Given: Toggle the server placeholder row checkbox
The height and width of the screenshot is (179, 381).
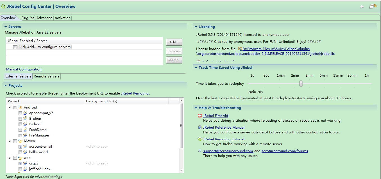Looking at the screenshot, I should [15, 47].
